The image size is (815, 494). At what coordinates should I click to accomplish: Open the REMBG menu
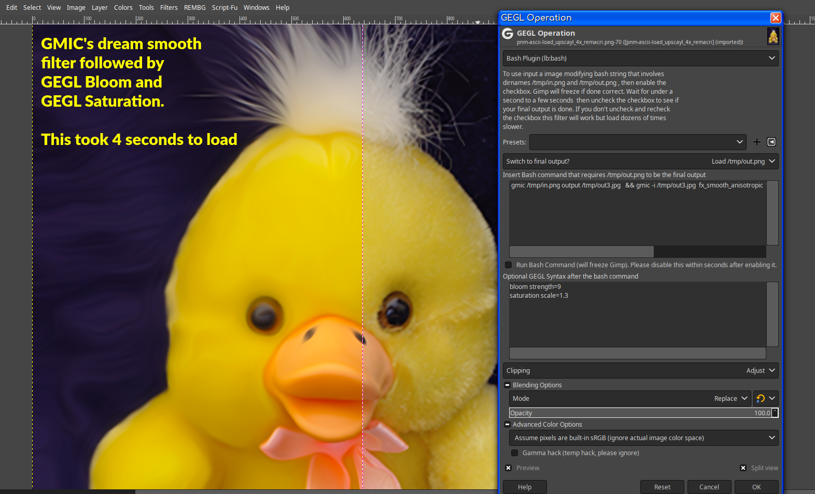(x=194, y=7)
